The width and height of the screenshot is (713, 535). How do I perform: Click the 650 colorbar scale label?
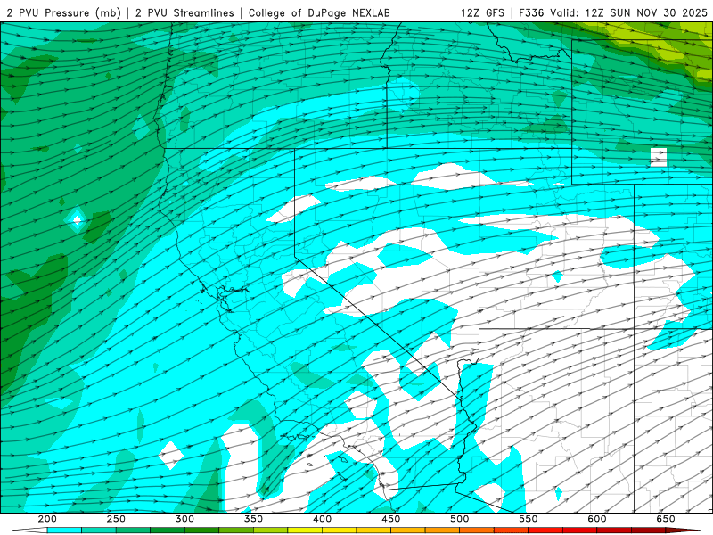[x=665, y=519]
